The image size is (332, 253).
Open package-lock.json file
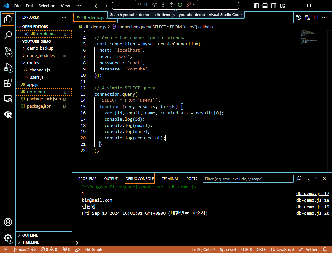pos(44,99)
